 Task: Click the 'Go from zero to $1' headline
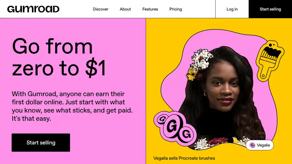(59, 57)
